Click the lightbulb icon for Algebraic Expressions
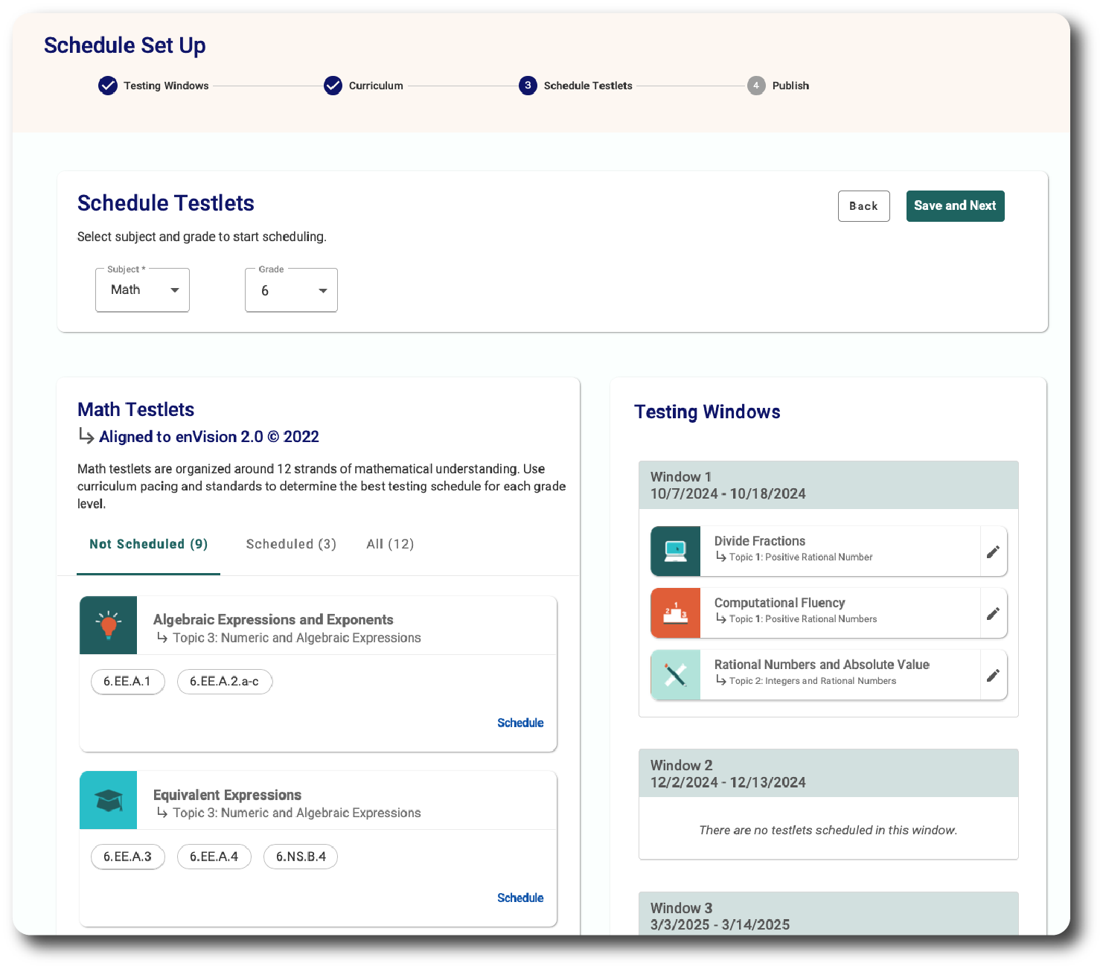The image size is (1103, 969). pyautogui.click(x=109, y=625)
